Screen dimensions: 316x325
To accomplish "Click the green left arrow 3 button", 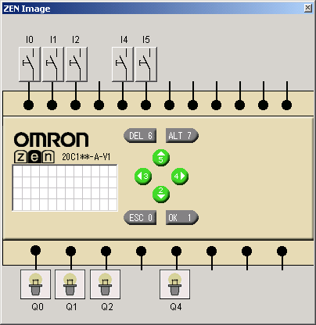I will 143,177.
